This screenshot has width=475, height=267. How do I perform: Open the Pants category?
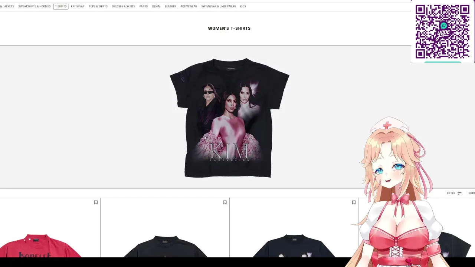[144, 6]
